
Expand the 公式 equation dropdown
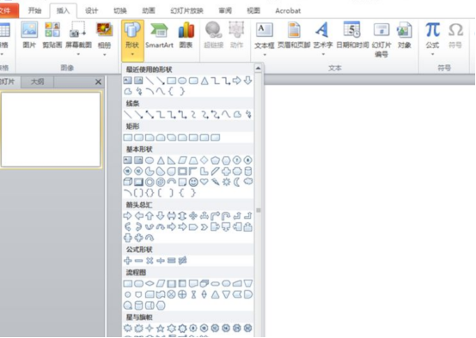click(432, 55)
